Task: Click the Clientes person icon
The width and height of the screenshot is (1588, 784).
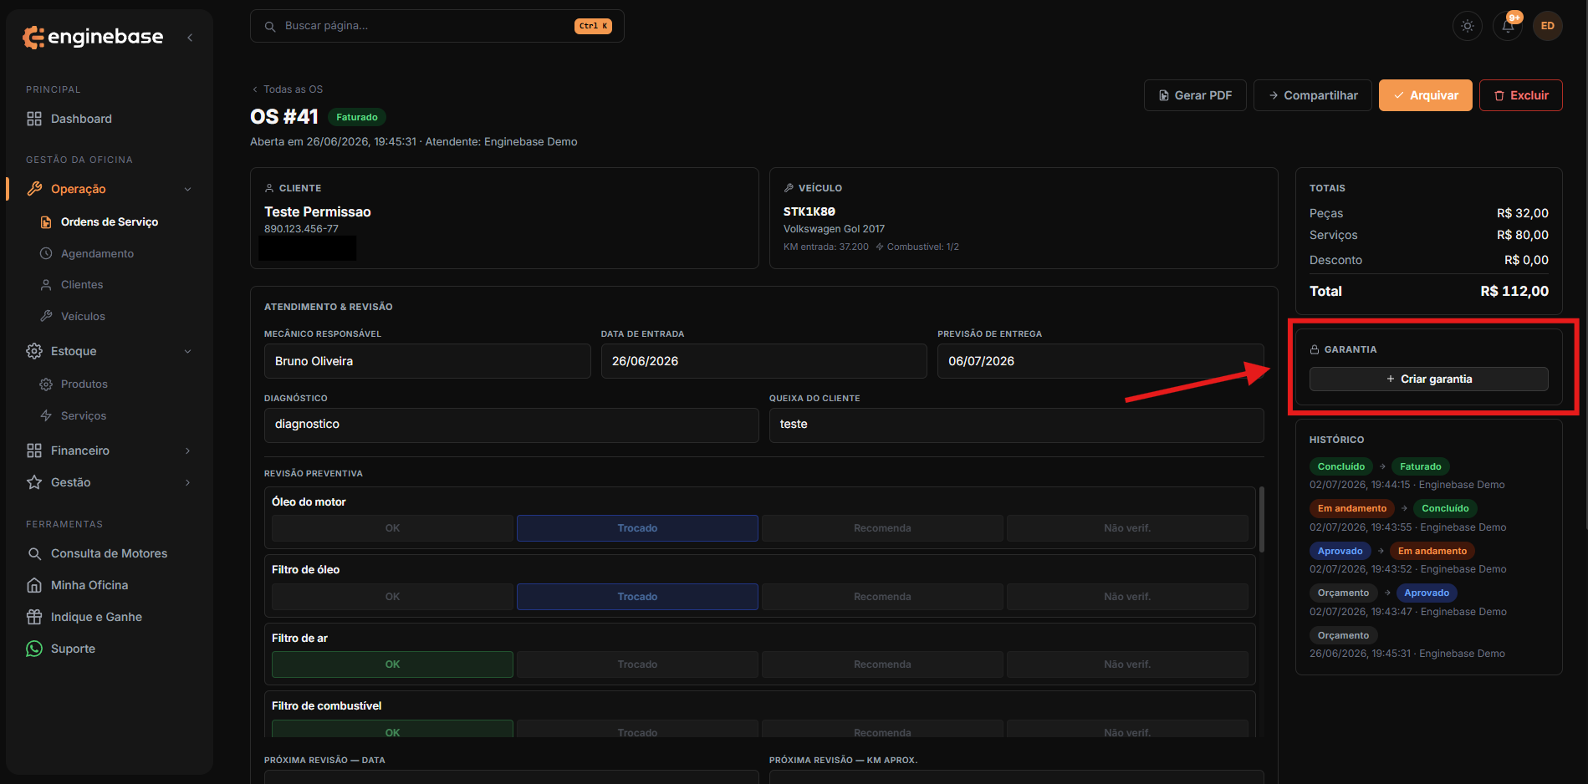Action: point(46,284)
